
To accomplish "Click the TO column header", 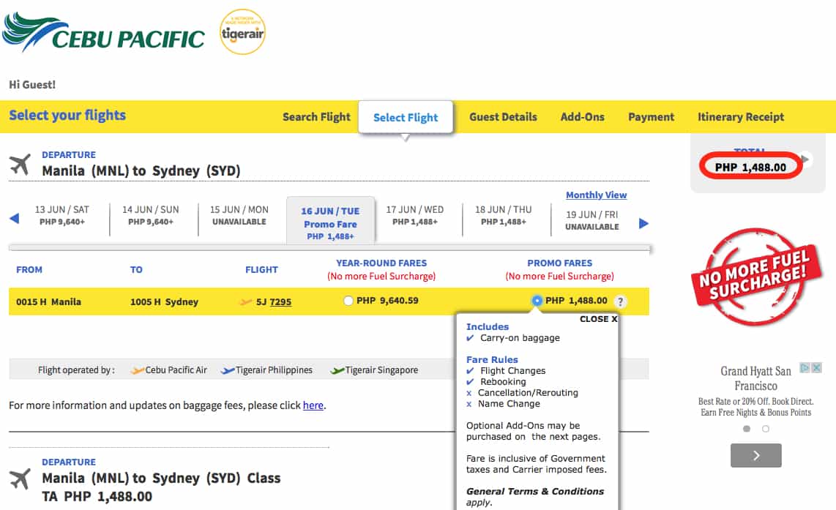I will click(x=136, y=270).
